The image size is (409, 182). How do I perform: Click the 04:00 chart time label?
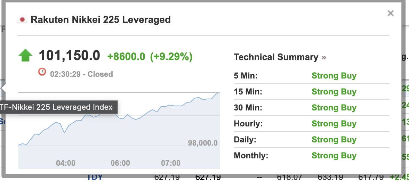click(66, 163)
